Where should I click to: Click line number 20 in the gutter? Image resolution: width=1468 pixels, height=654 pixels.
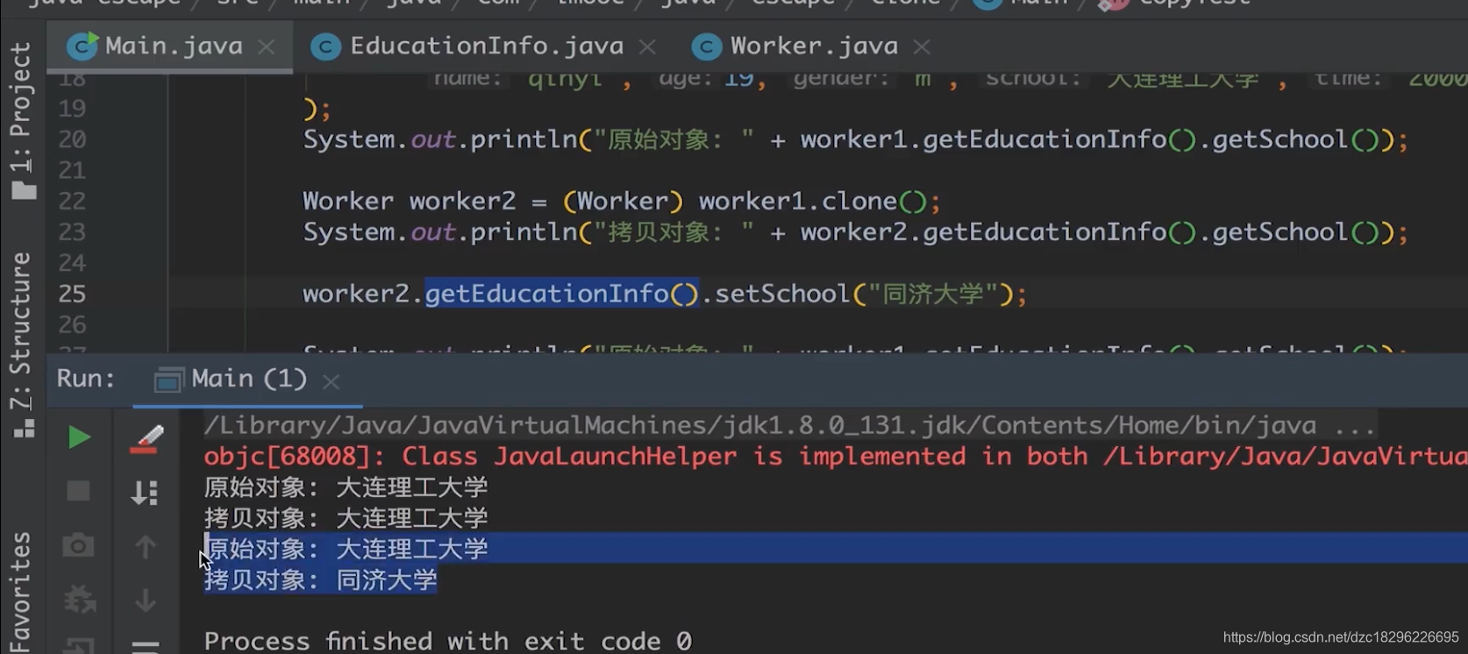point(72,139)
